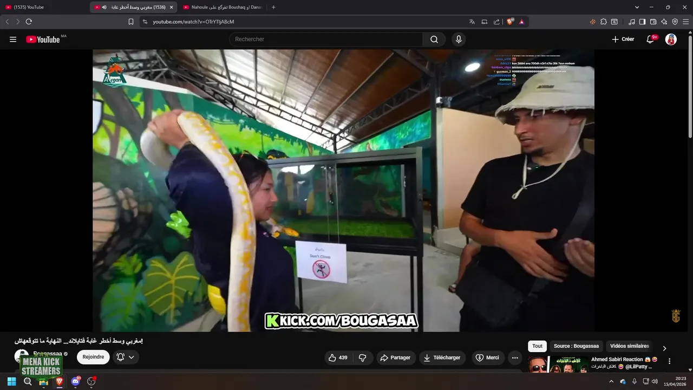
Task: Click the Télécharger download button
Action: [x=442, y=357]
